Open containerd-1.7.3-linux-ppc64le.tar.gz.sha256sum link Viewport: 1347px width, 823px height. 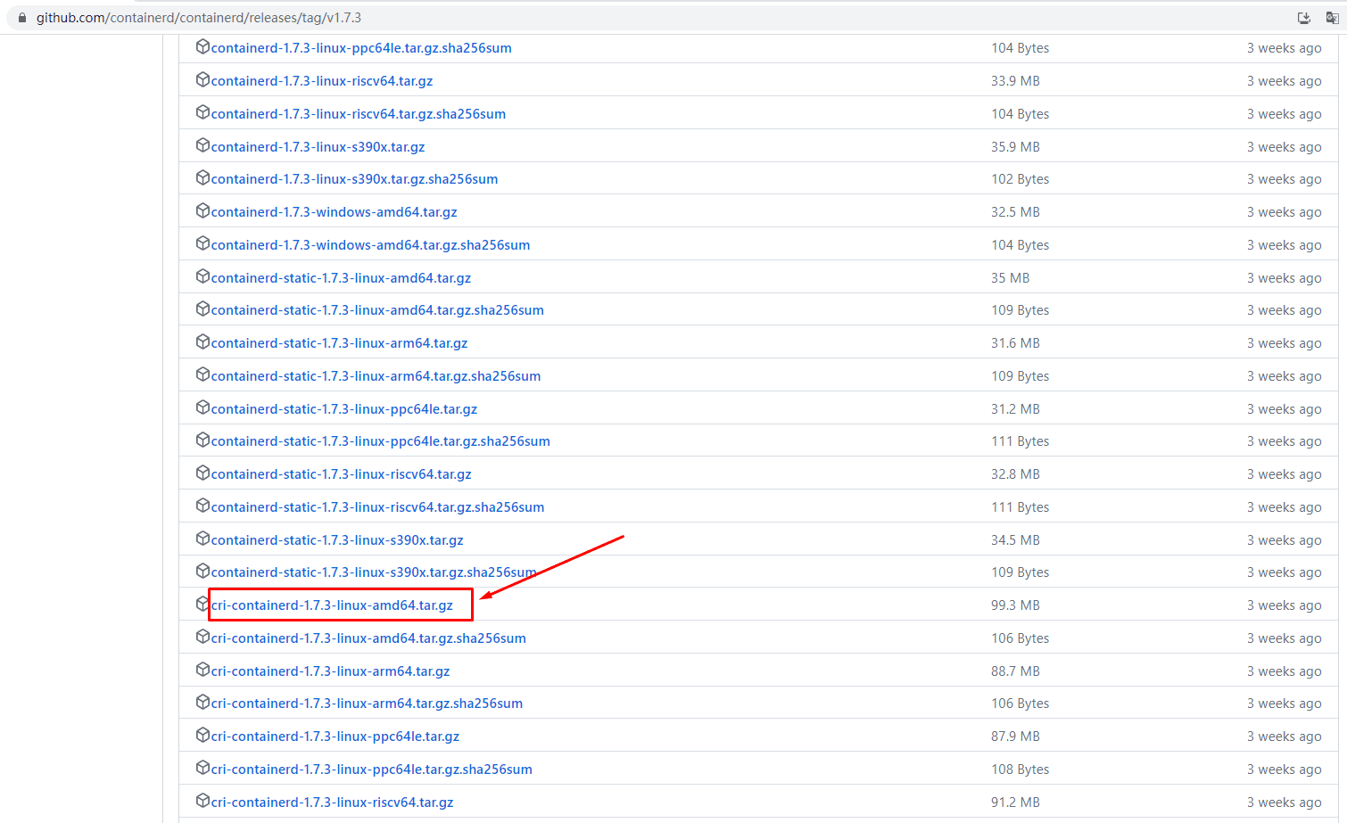(x=361, y=48)
